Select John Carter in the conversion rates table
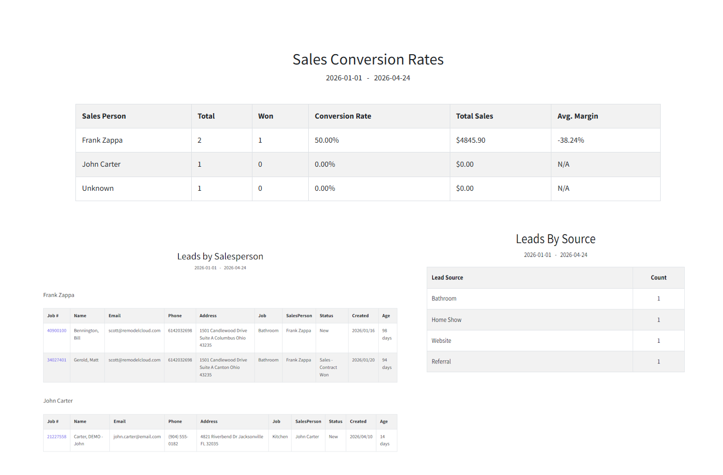Image resolution: width=723 pixels, height=475 pixels. click(x=101, y=165)
